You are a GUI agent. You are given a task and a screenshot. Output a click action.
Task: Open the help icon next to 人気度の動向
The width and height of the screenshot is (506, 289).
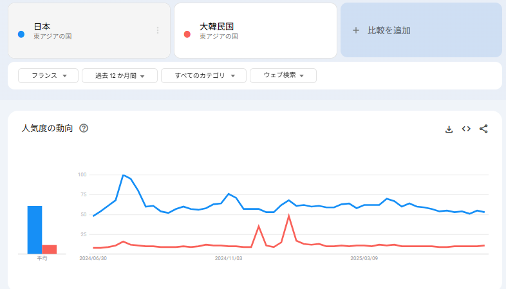pyautogui.click(x=84, y=128)
